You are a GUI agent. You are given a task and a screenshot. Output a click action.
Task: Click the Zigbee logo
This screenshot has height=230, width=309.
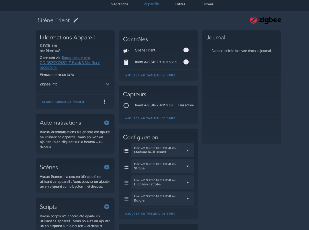(266, 20)
